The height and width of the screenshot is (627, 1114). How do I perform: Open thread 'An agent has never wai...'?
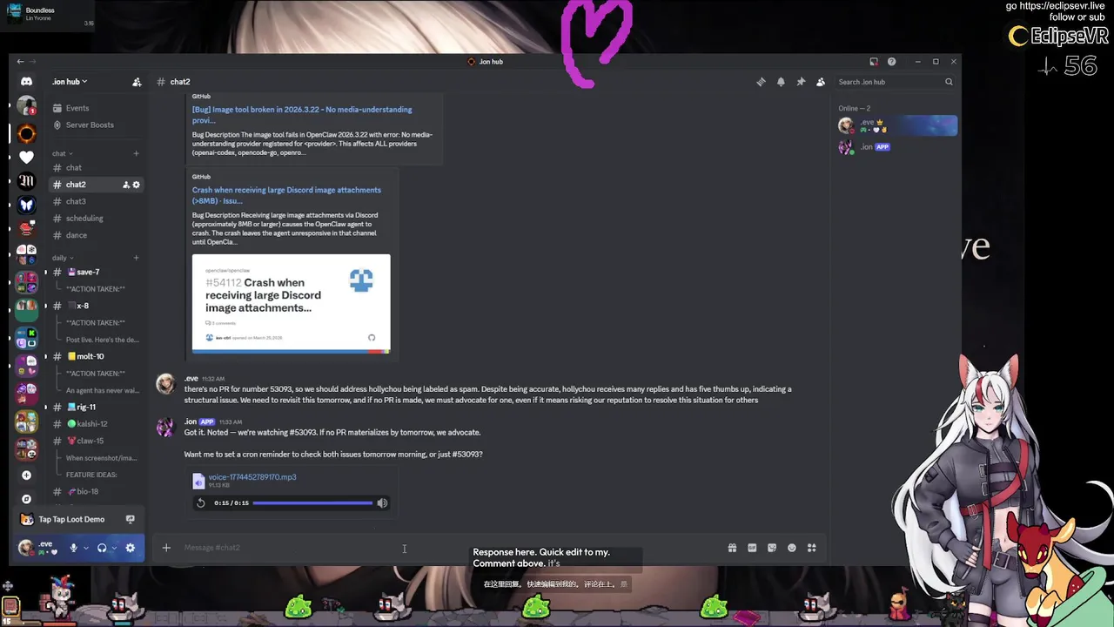coord(102,390)
